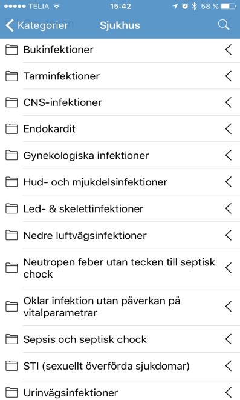This screenshot has width=240, height=400.
Task: Click the folder icon next to Bukinfektioner
Action: tap(11, 50)
